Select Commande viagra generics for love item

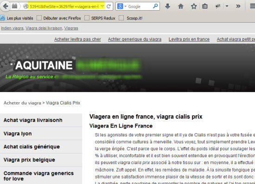[41, 176]
